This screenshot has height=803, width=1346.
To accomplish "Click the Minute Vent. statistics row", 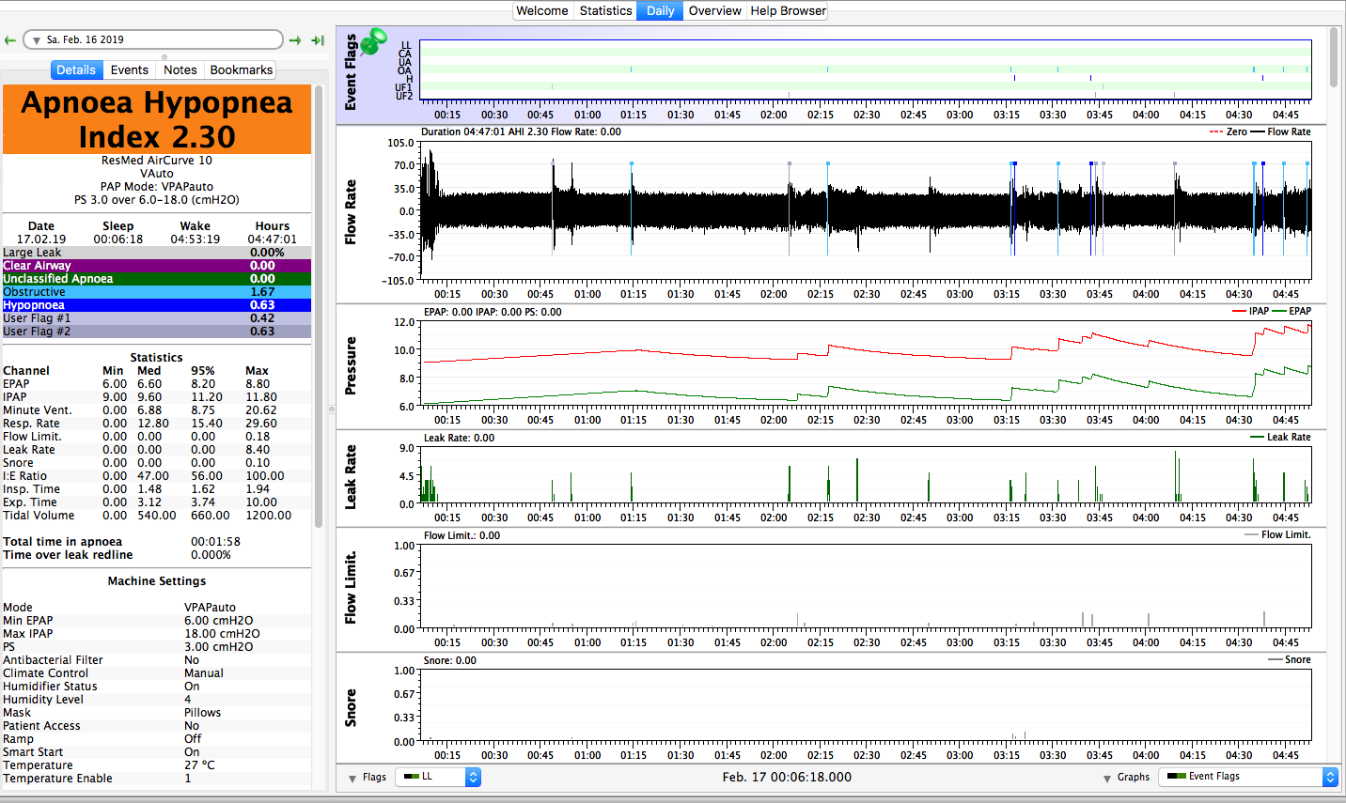I will [x=157, y=410].
